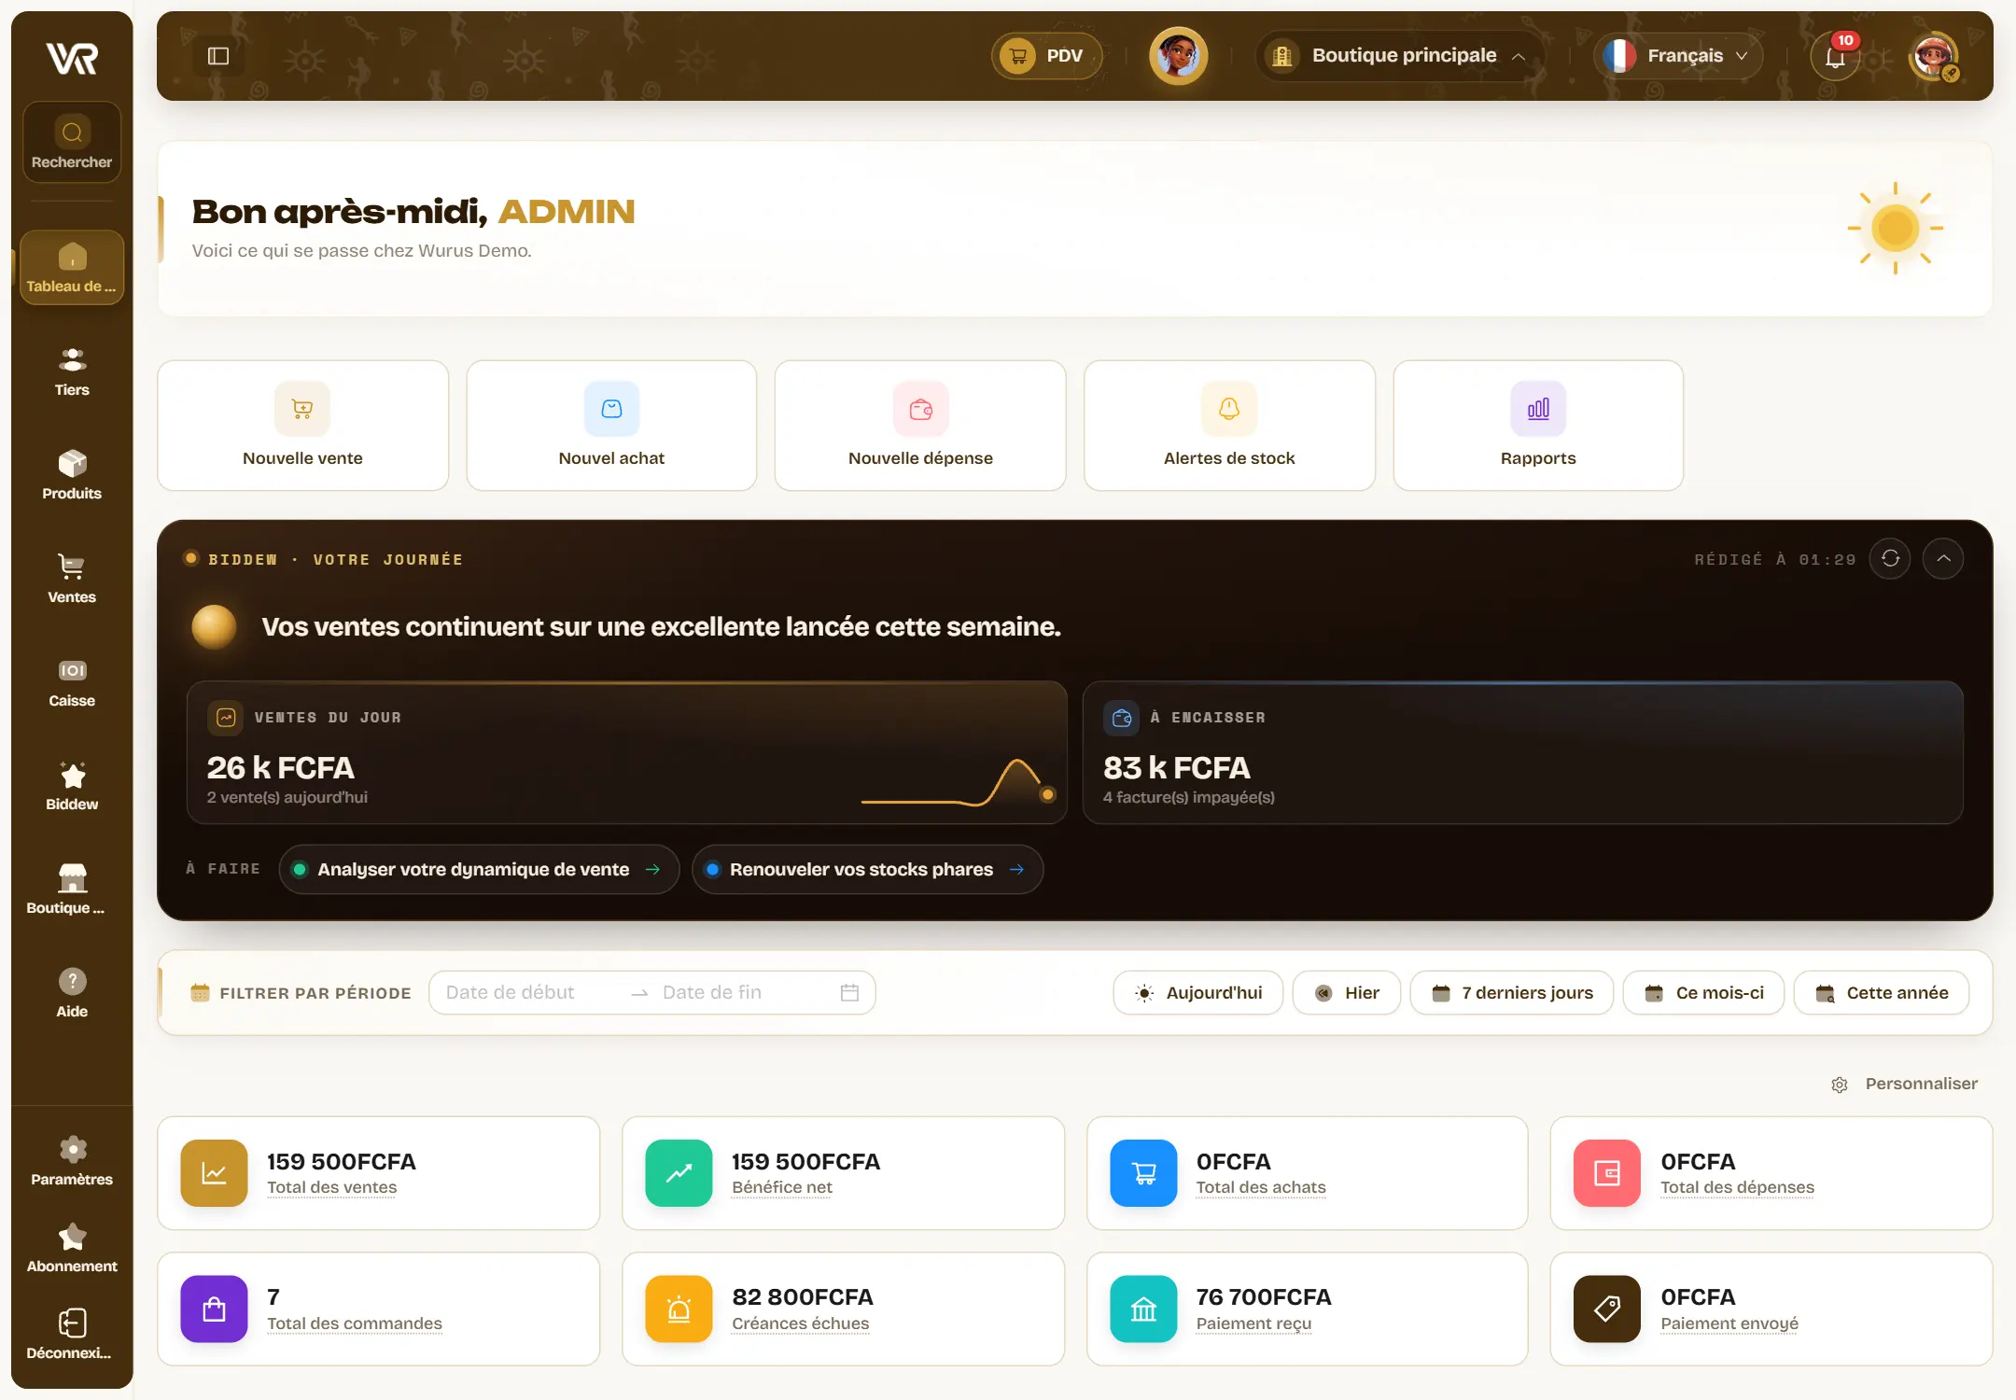Image resolution: width=2016 pixels, height=1400 pixels.
Task: Click the 76 700FCFA value
Action: 1264,1296
